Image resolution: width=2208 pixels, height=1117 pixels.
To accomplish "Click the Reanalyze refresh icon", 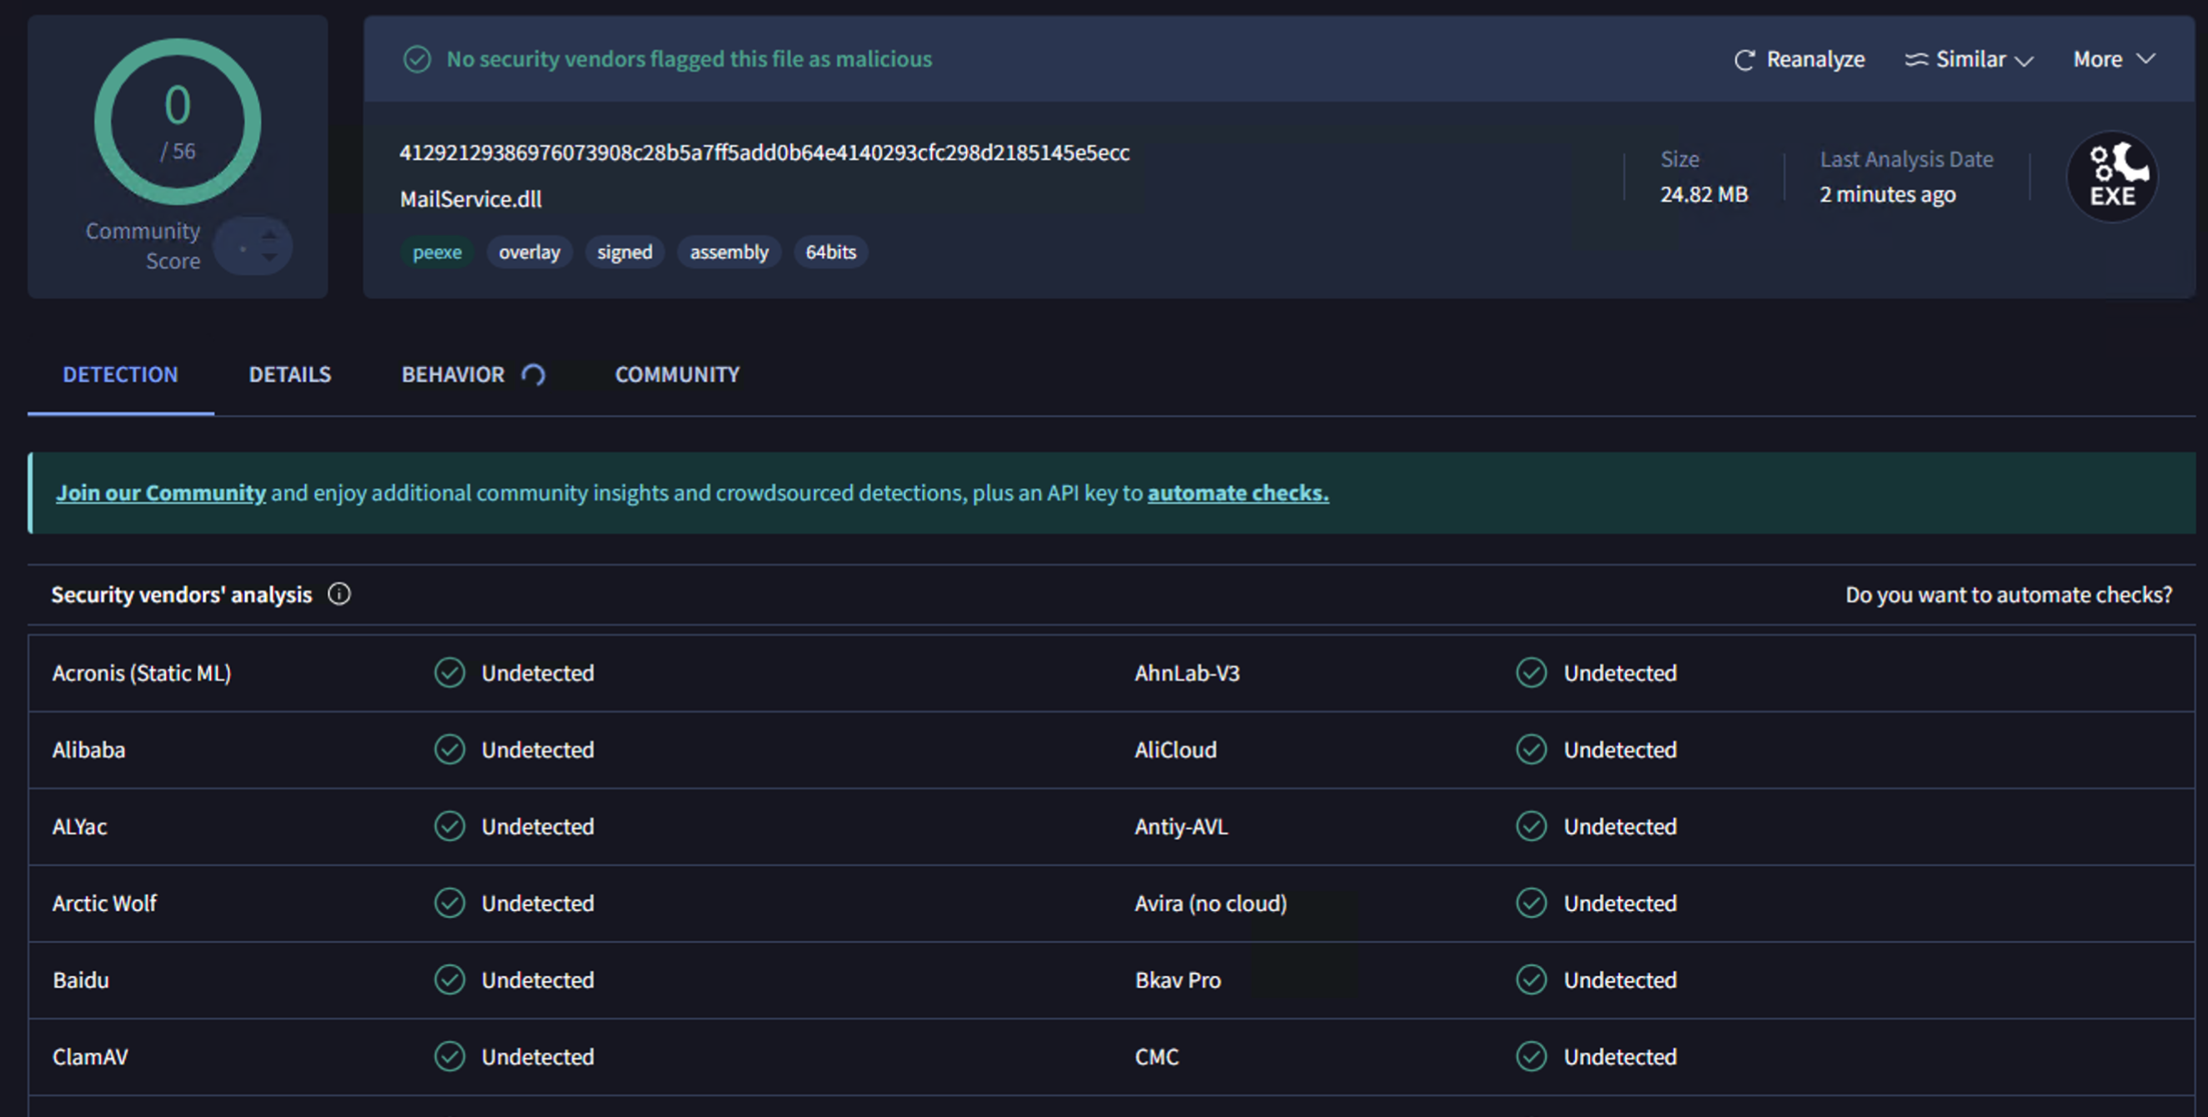I will pyautogui.click(x=1744, y=60).
